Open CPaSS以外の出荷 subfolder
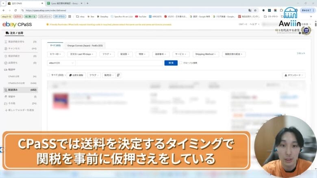Viewport: 317px width, 178px height. (22, 83)
